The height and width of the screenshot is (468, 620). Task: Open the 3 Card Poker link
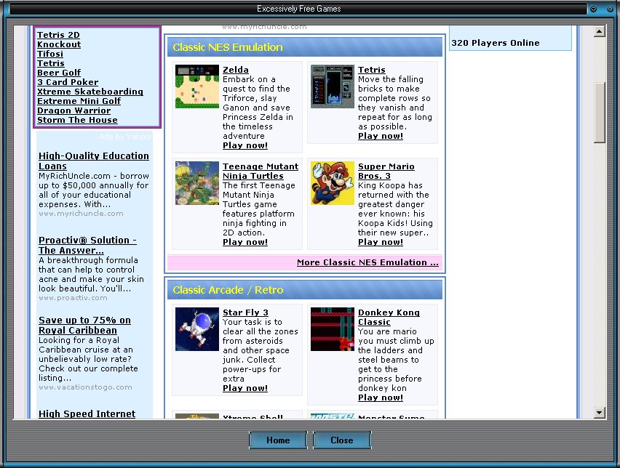point(68,82)
